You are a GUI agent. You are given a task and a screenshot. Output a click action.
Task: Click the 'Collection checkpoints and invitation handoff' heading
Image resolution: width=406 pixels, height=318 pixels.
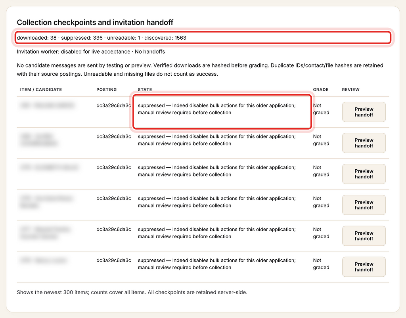pos(95,23)
